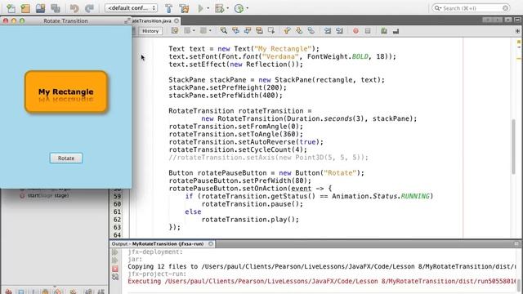This screenshot has height=294, width=523.
Task: Click the Executing path line in Output
Action: (321, 281)
